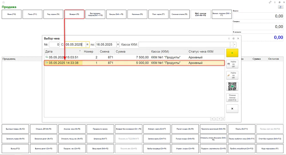Viewport: 286px width, 155px height.
Task: Click Наличные (F6) button
Action: click(x=137, y=14)
